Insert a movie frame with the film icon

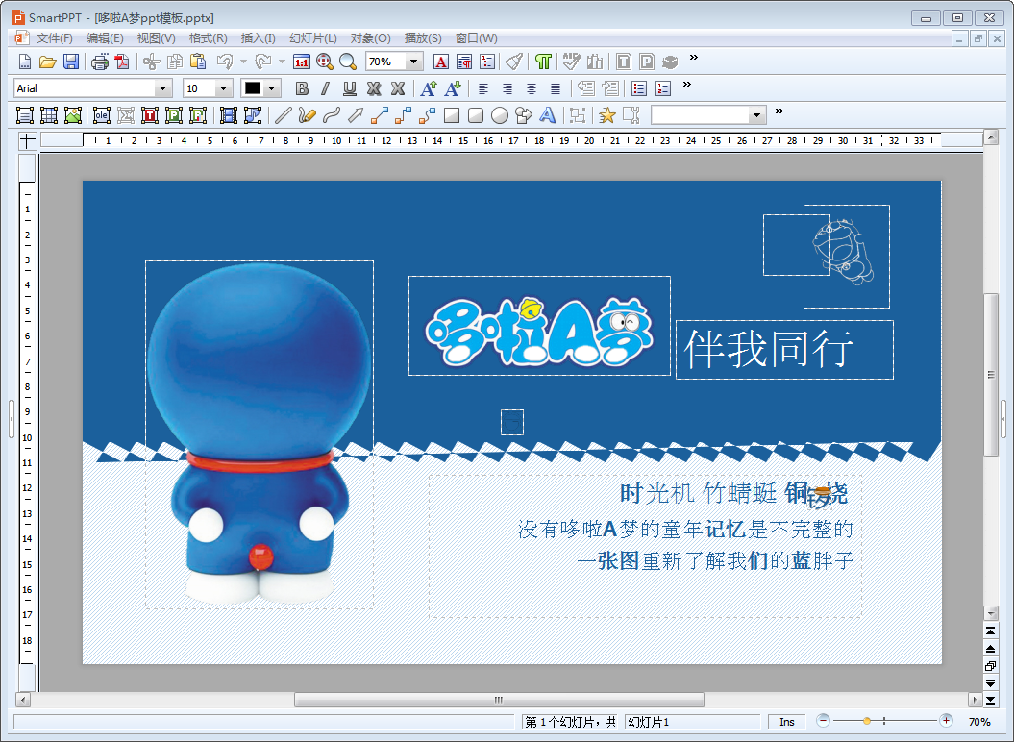pyautogui.click(x=229, y=115)
